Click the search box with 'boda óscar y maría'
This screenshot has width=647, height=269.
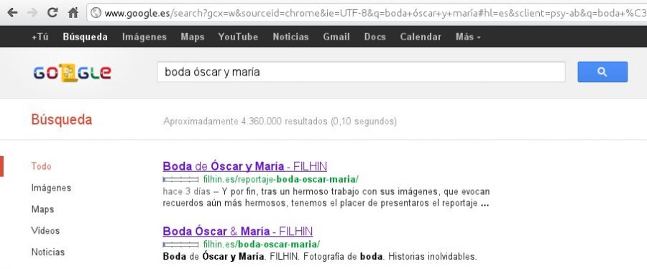tap(361, 72)
